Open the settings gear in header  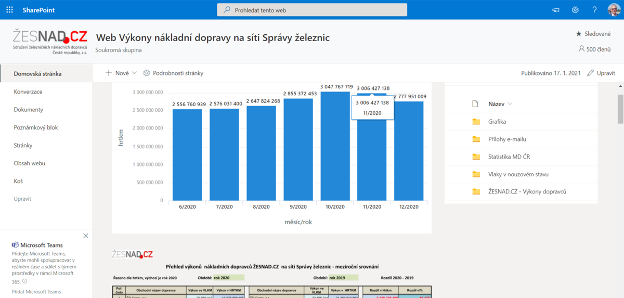(x=575, y=10)
